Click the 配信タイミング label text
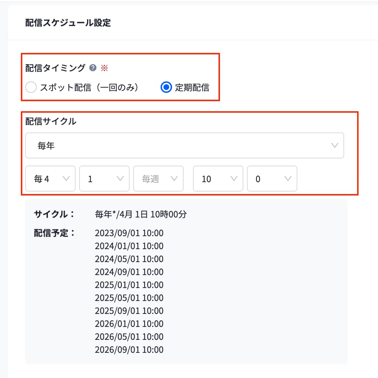This screenshot has width=378, height=378. click(x=55, y=68)
